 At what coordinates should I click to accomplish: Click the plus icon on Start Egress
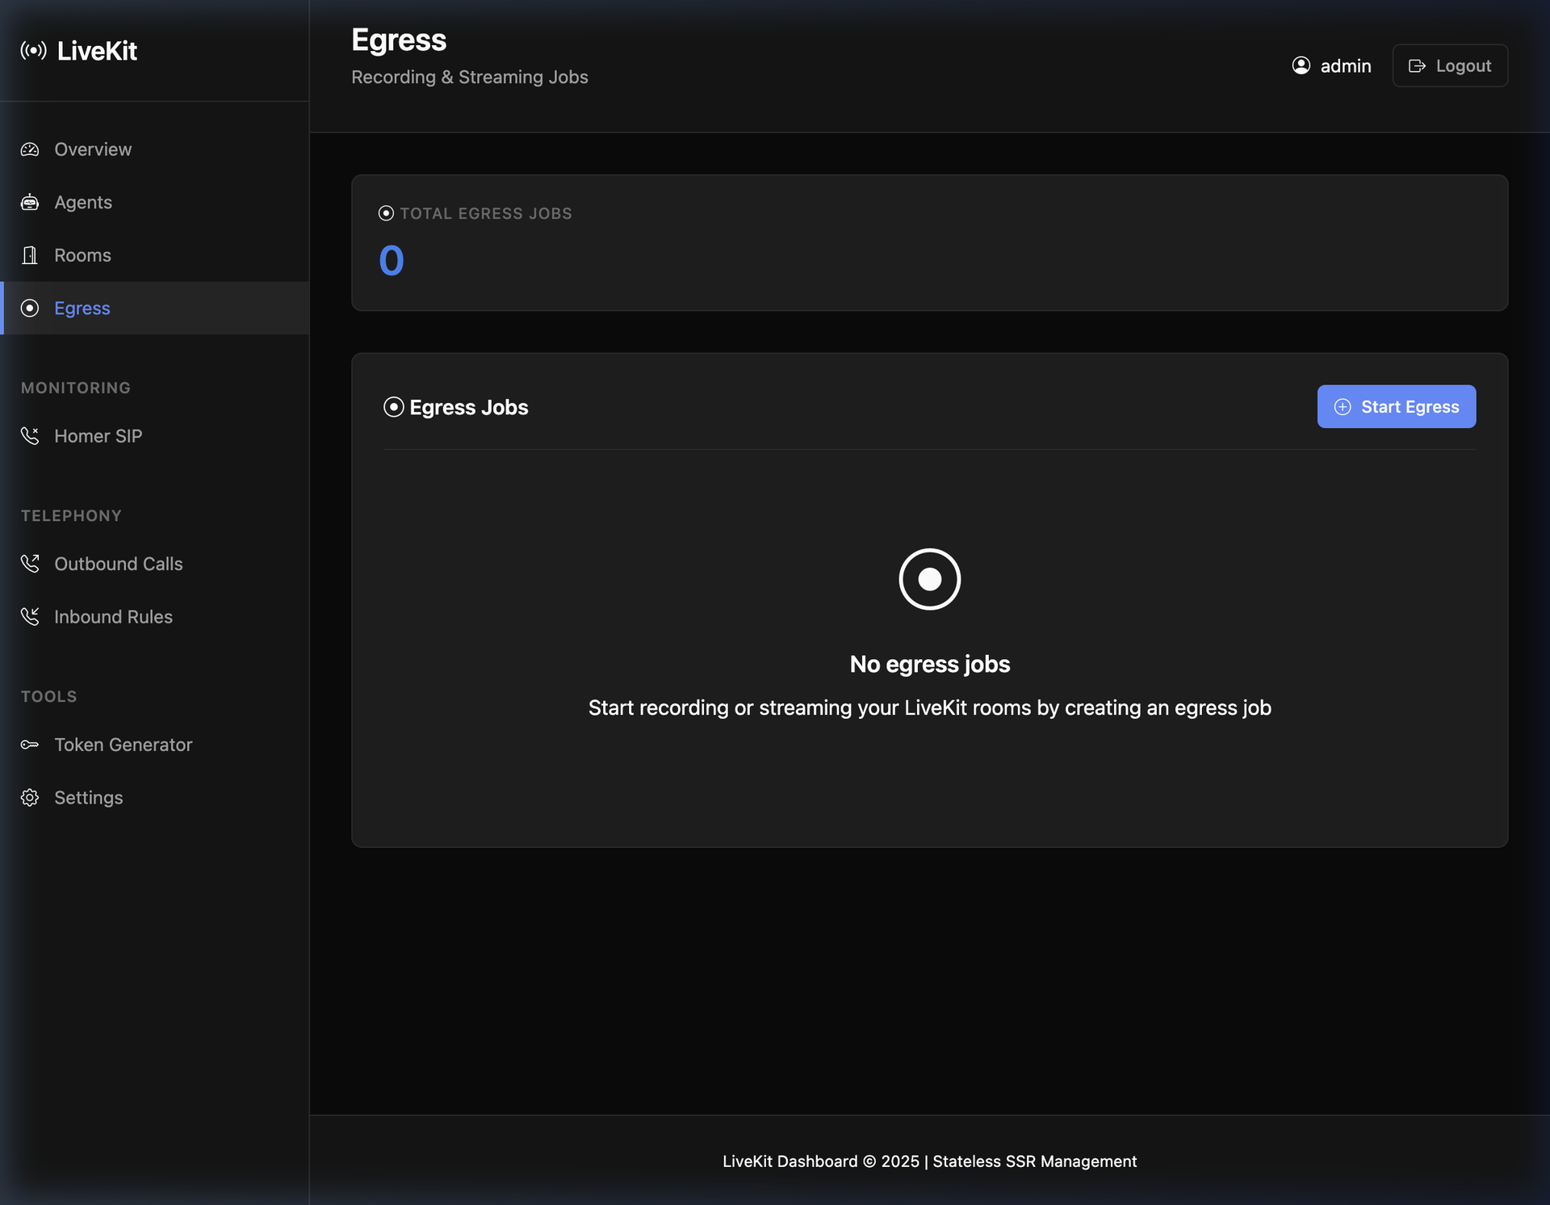coord(1343,407)
